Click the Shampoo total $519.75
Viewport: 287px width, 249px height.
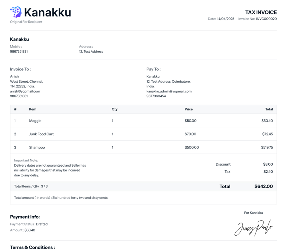267,147
